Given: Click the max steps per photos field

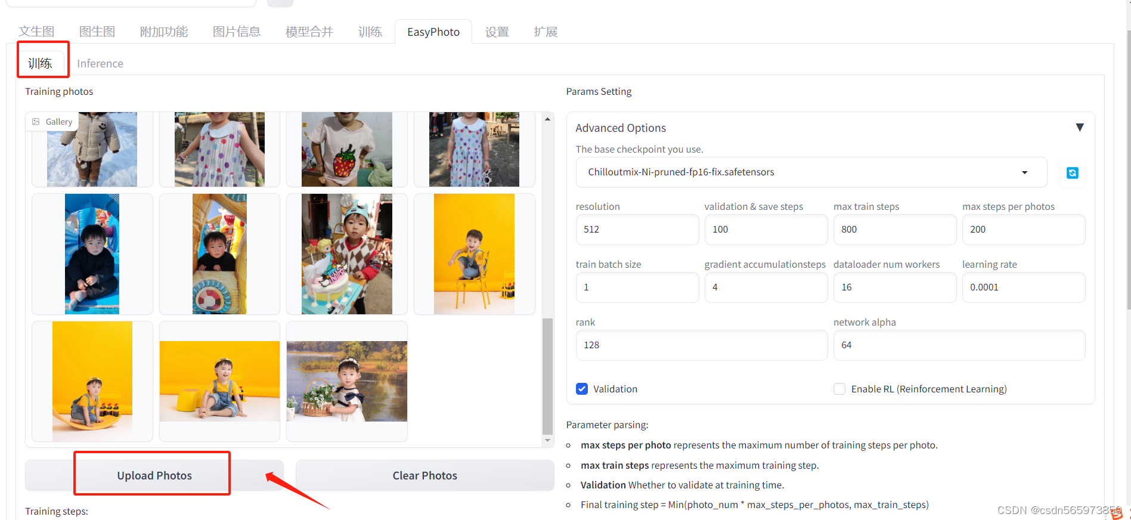Looking at the screenshot, I should pos(1024,230).
